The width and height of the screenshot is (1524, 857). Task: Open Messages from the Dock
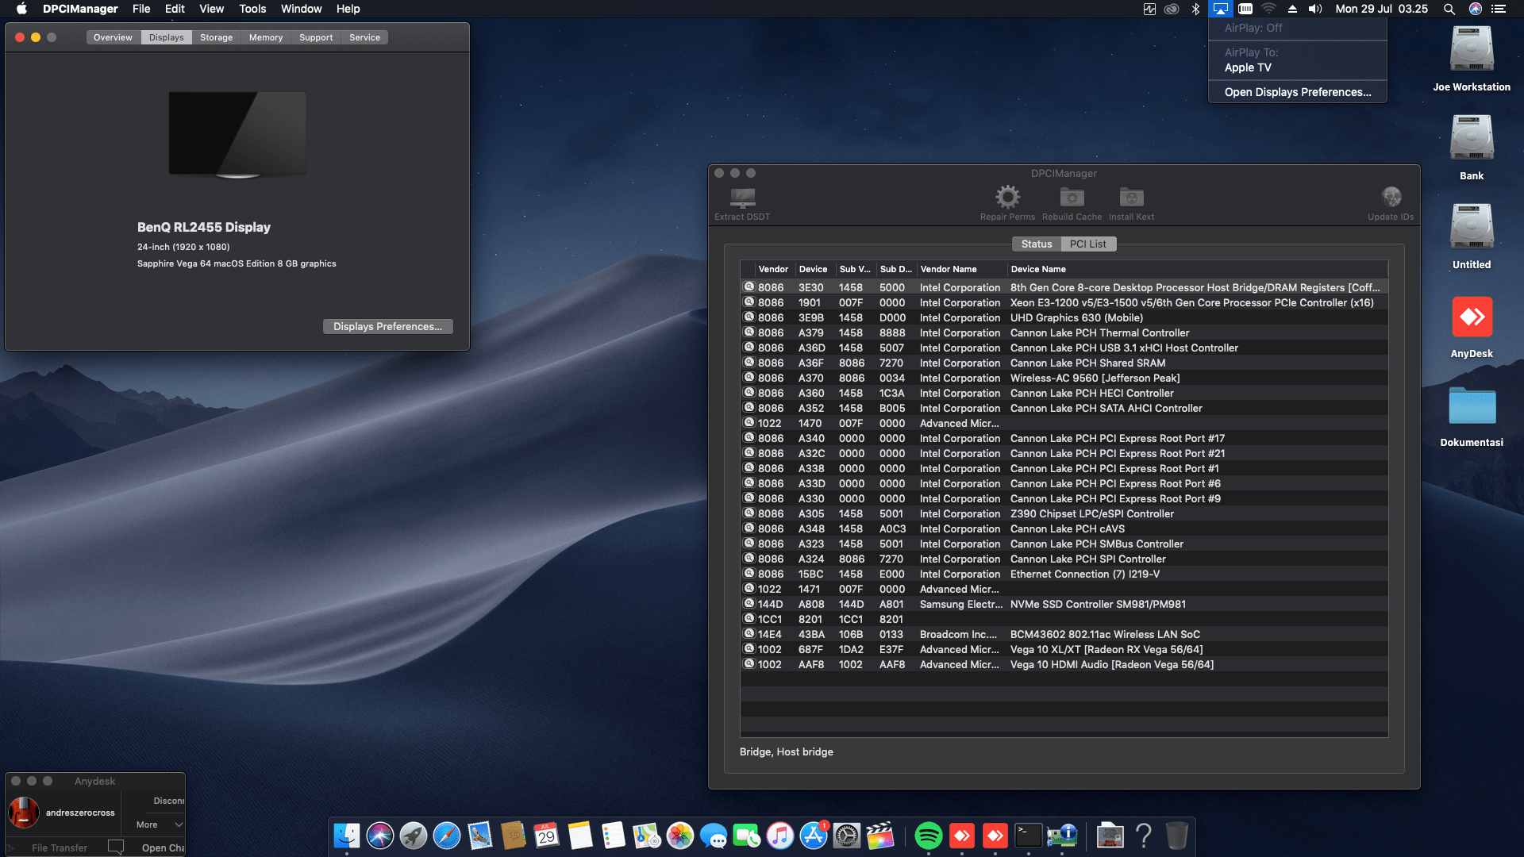pyautogui.click(x=714, y=836)
